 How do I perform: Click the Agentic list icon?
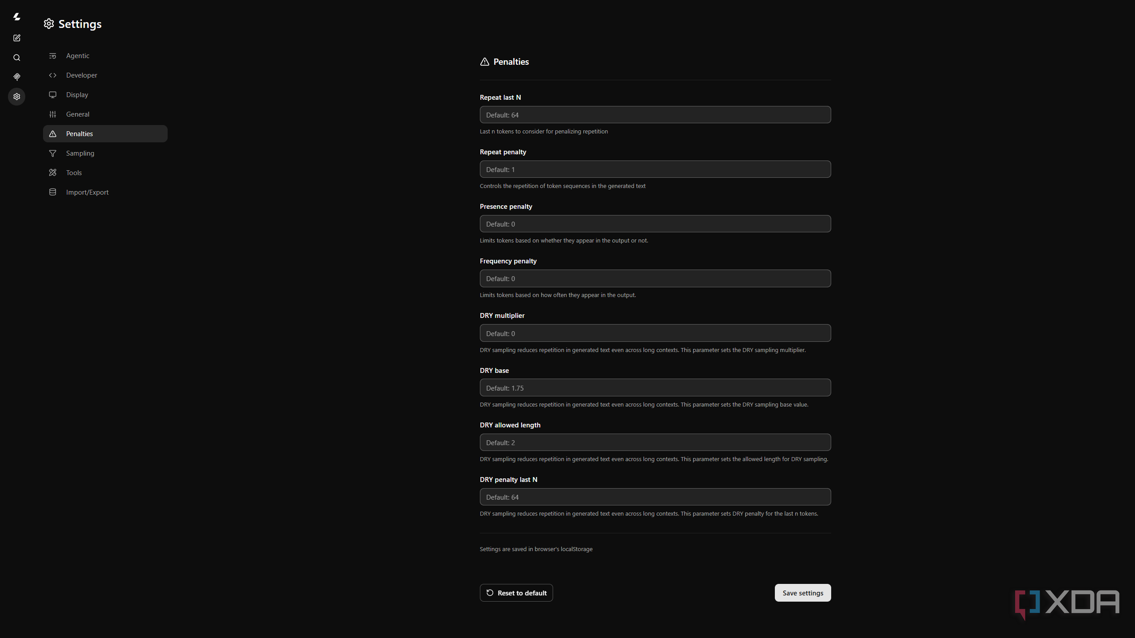click(53, 56)
